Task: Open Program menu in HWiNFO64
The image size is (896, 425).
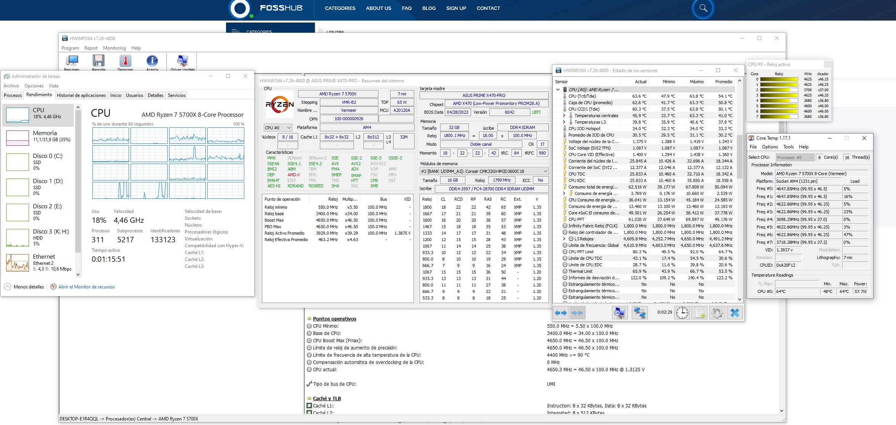Action: (x=70, y=48)
